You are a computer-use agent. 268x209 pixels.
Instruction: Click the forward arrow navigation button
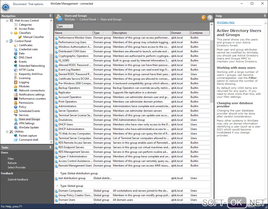[x=210, y=18]
